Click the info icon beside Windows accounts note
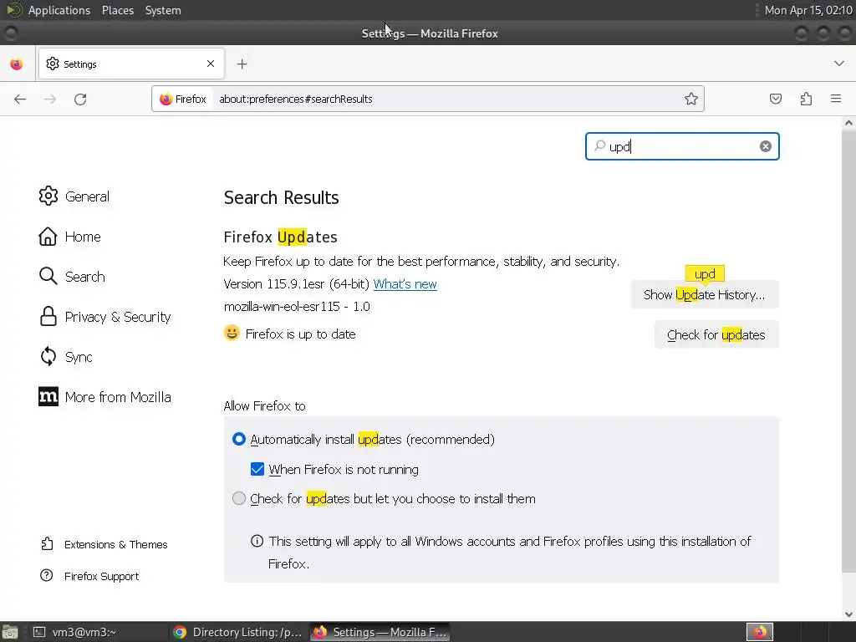This screenshot has width=856, height=642. pyautogui.click(x=257, y=541)
